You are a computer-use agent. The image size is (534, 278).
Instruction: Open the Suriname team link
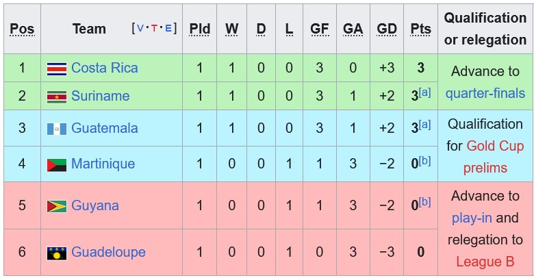[x=100, y=96]
